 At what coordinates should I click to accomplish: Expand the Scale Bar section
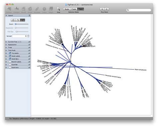pos(6,65)
